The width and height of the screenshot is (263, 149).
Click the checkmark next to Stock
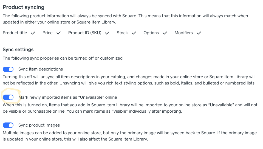[x=134, y=33]
